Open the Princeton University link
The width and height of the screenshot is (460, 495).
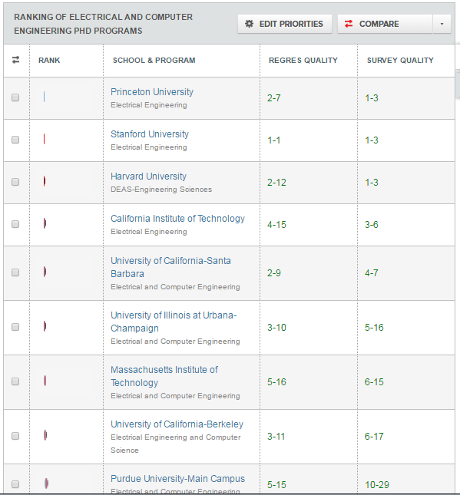point(152,92)
